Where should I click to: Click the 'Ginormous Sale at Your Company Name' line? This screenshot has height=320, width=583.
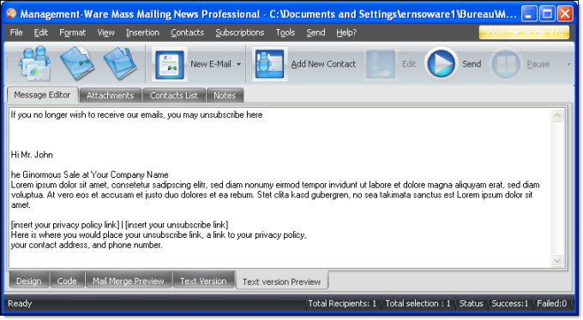90,175
